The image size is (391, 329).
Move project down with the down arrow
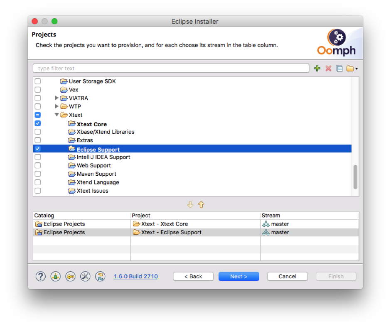point(191,204)
